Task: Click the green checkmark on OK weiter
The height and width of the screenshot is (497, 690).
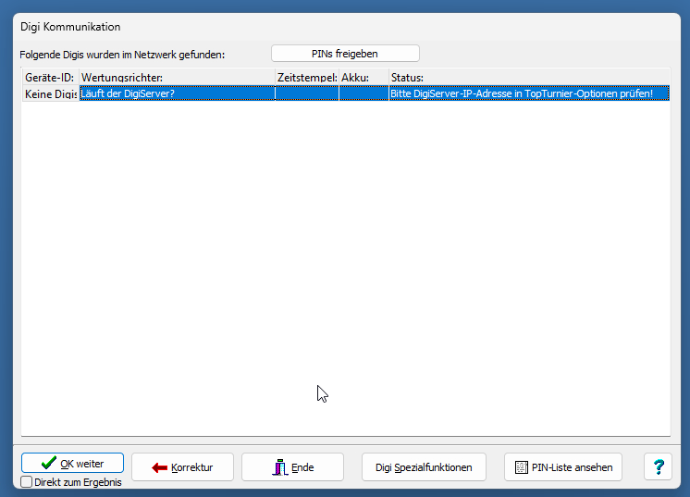Action: pos(49,464)
